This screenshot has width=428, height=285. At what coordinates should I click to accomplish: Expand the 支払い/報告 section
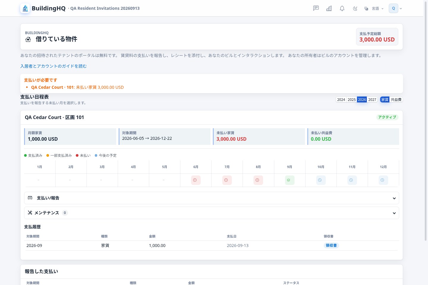click(x=211, y=198)
